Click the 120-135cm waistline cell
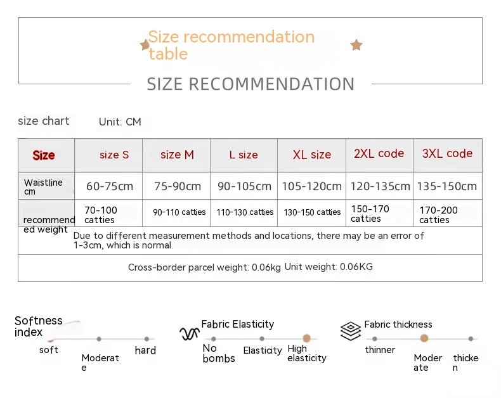 379,186
